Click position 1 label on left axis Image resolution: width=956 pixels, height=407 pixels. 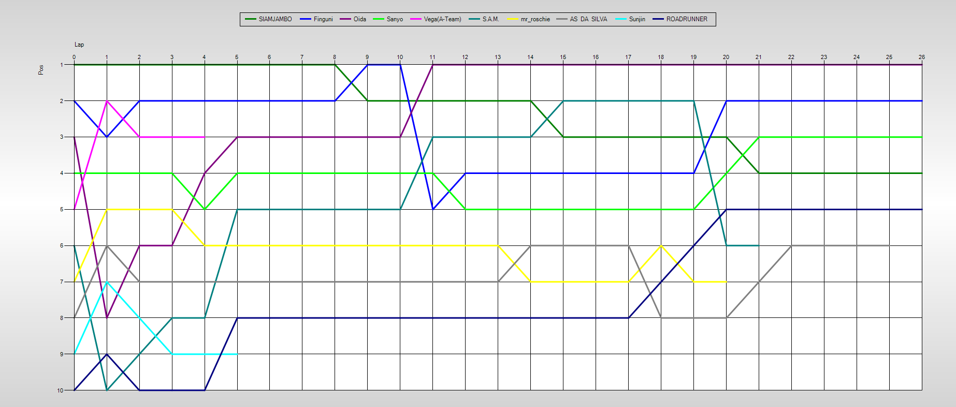click(x=62, y=65)
